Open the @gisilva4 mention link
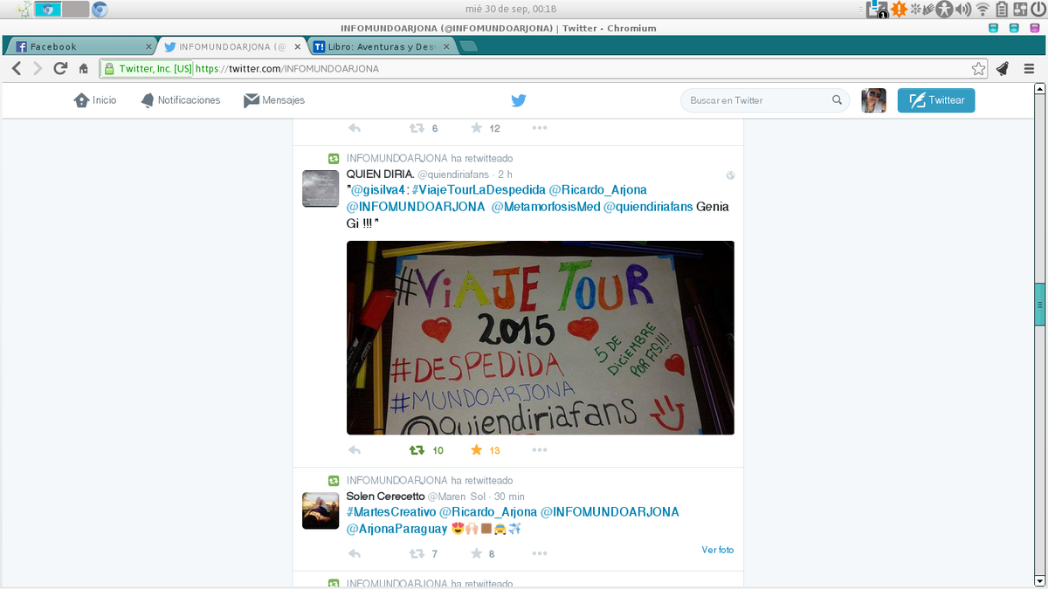Screen dimensions: 1048x589 [x=378, y=189]
